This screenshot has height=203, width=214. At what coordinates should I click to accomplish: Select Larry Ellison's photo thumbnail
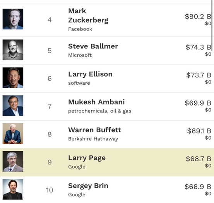click(x=13, y=78)
